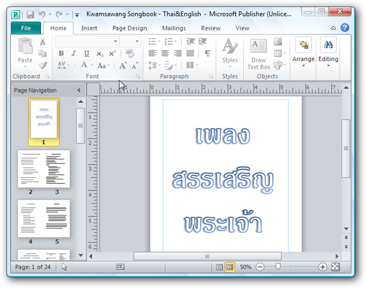
Task: Toggle Italic formatting
Action: click(x=74, y=53)
